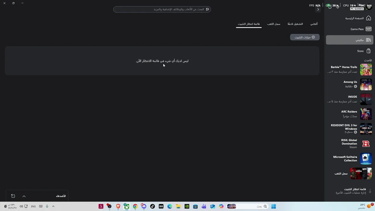Select مكتبتي library sidebar entry
This screenshot has height=211, width=375.
349,40
